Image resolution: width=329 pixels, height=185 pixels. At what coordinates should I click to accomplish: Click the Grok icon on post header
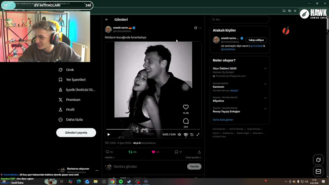pos(196,28)
